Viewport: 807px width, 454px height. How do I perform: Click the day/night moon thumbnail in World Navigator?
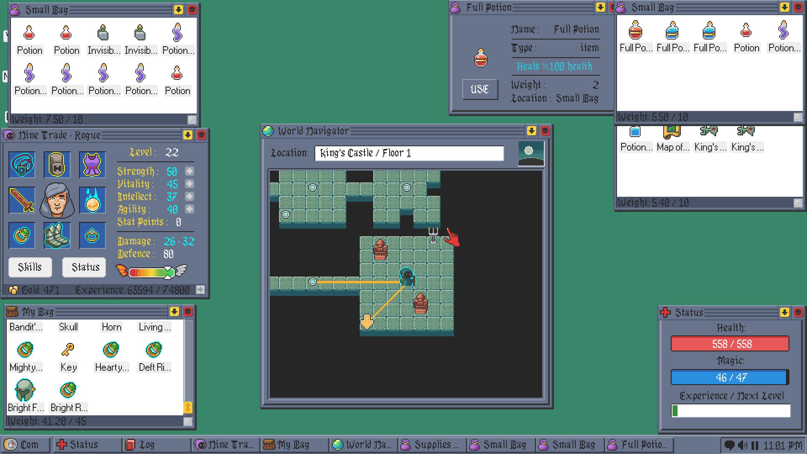click(531, 154)
